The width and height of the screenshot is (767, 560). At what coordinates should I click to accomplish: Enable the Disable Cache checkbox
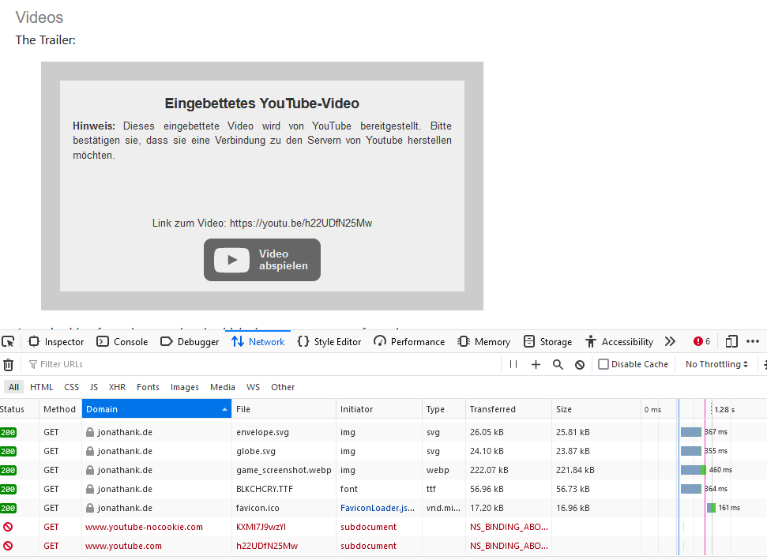pyautogui.click(x=603, y=364)
